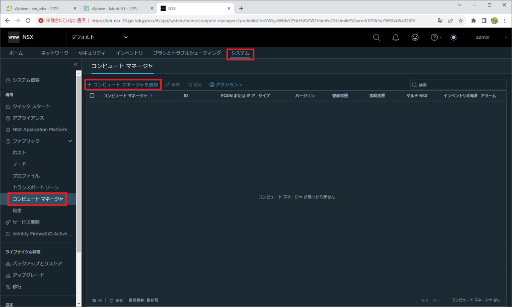Image resolution: width=512 pixels, height=307 pixels.
Task: Click the 削除 trash button
Action: pos(195,85)
